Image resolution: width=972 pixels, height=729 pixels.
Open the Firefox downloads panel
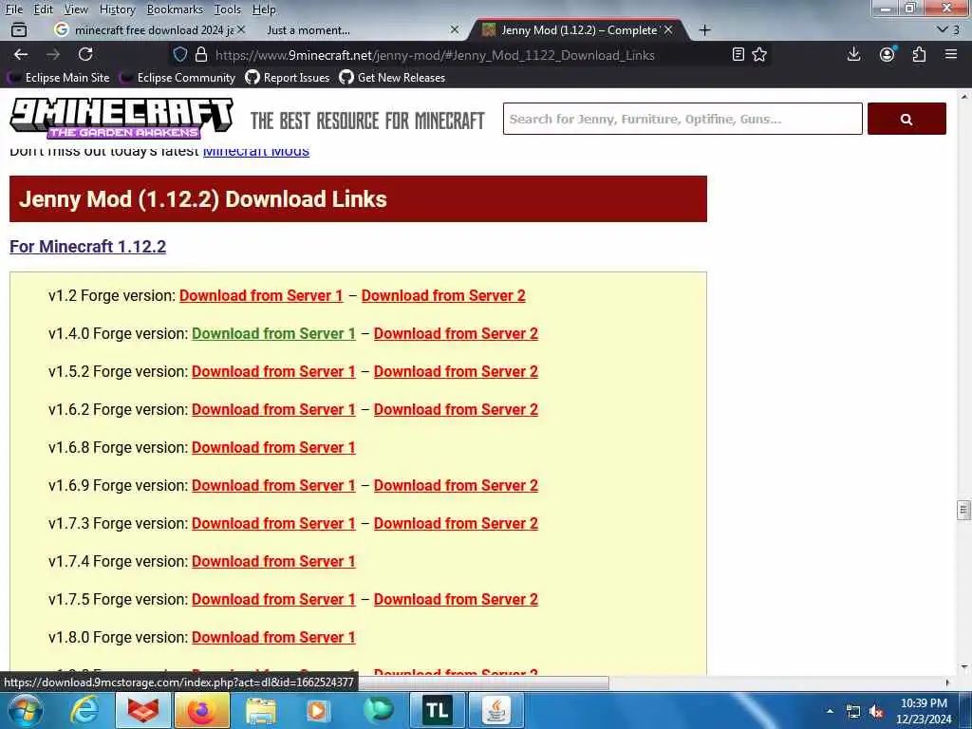853,54
